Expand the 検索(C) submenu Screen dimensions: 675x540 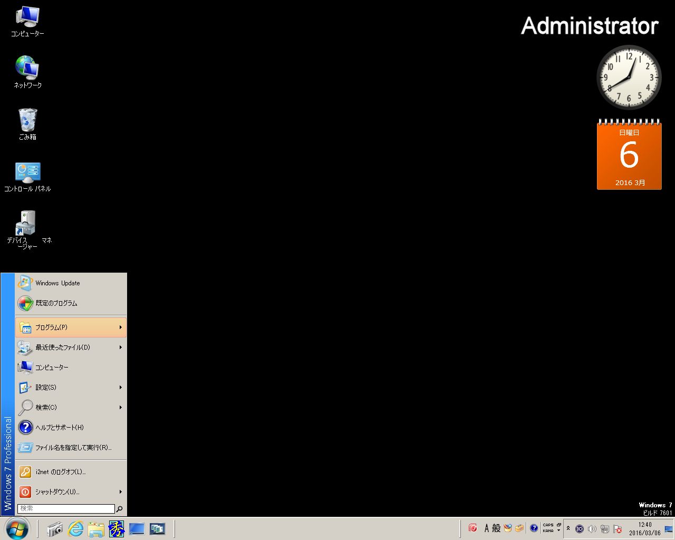tap(71, 408)
